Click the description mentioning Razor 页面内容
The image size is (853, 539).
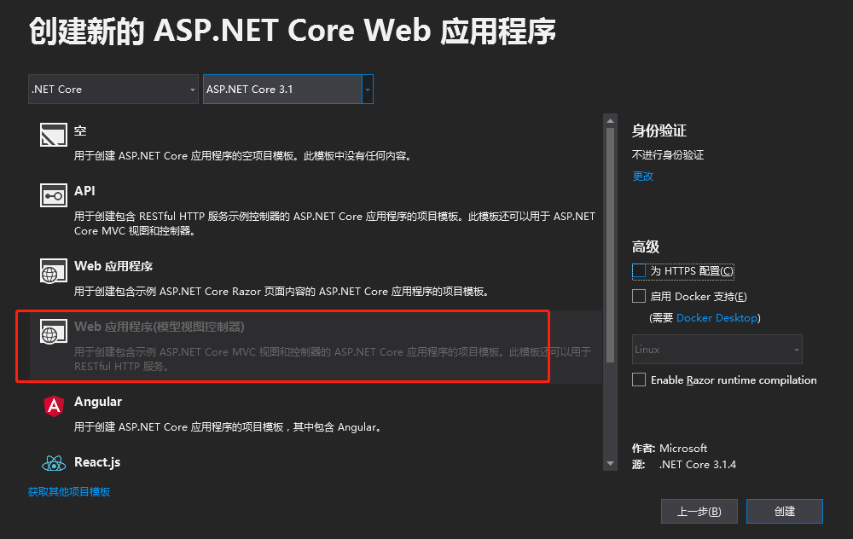(x=282, y=292)
